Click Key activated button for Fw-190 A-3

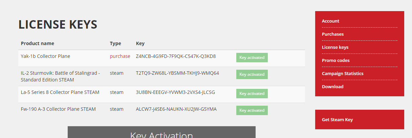[x=252, y=110]
